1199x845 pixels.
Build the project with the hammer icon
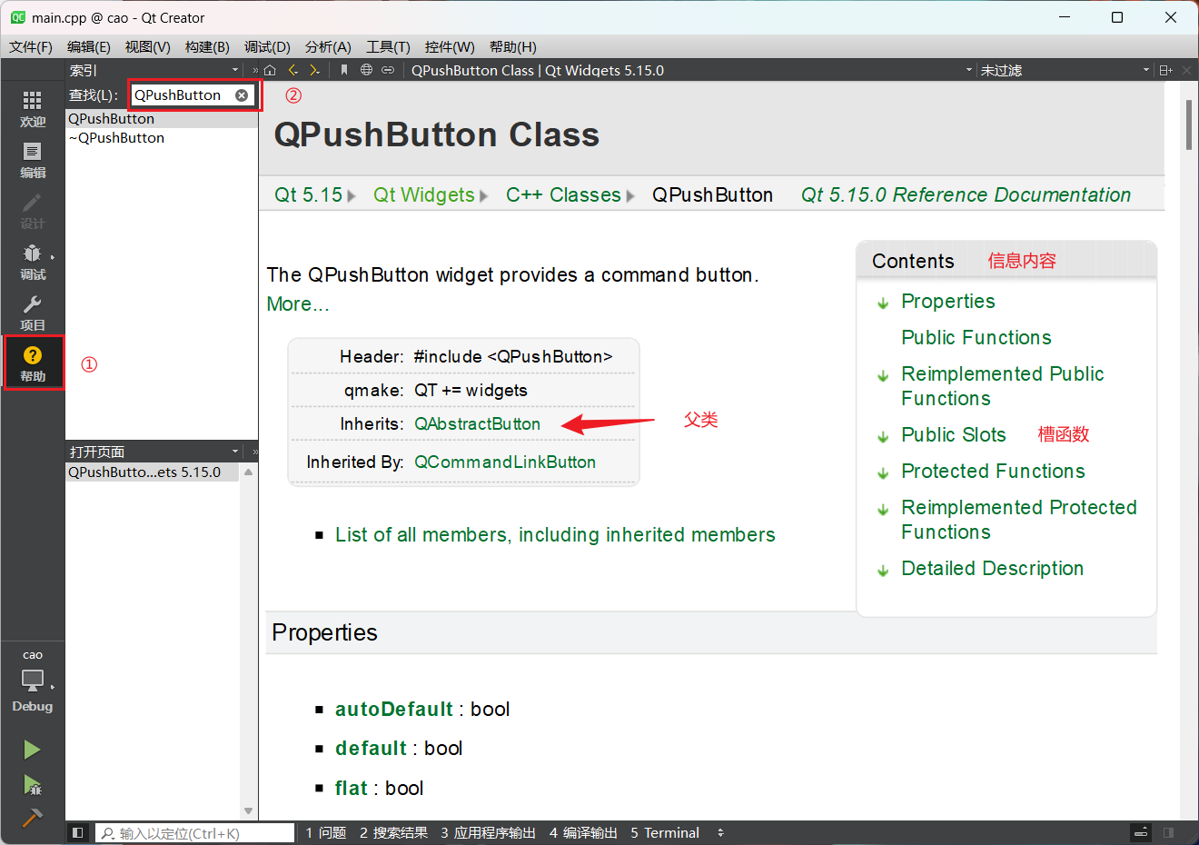tap(32, 818)
